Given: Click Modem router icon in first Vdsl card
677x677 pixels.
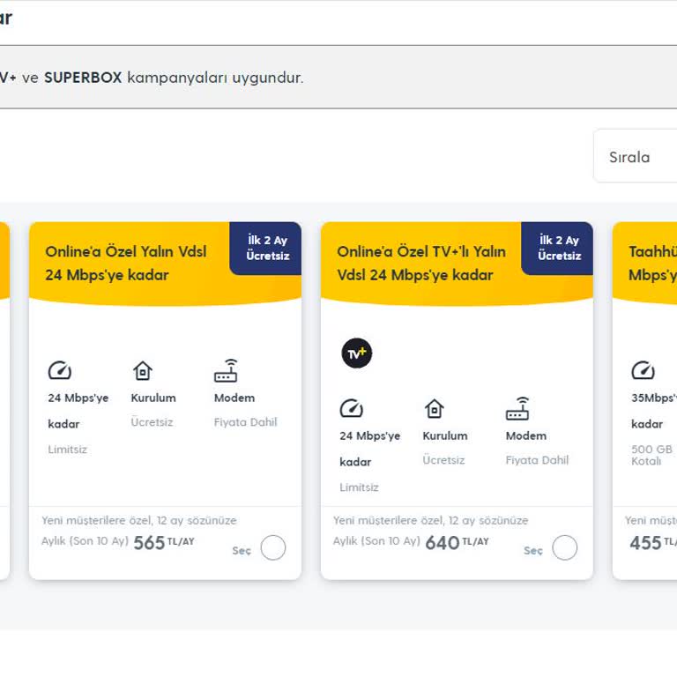Looking at the screenshot, I should 226,371.
